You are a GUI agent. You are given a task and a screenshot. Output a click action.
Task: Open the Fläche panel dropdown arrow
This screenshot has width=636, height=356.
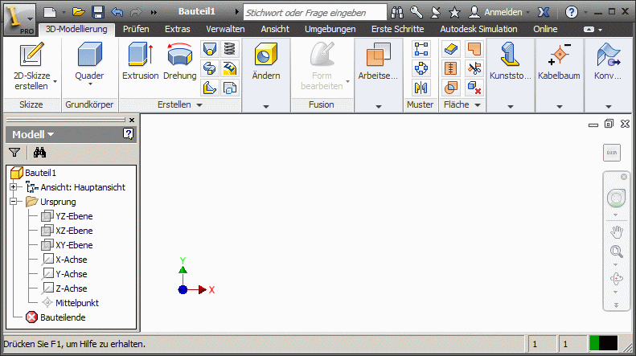click(x=477, y=105)
